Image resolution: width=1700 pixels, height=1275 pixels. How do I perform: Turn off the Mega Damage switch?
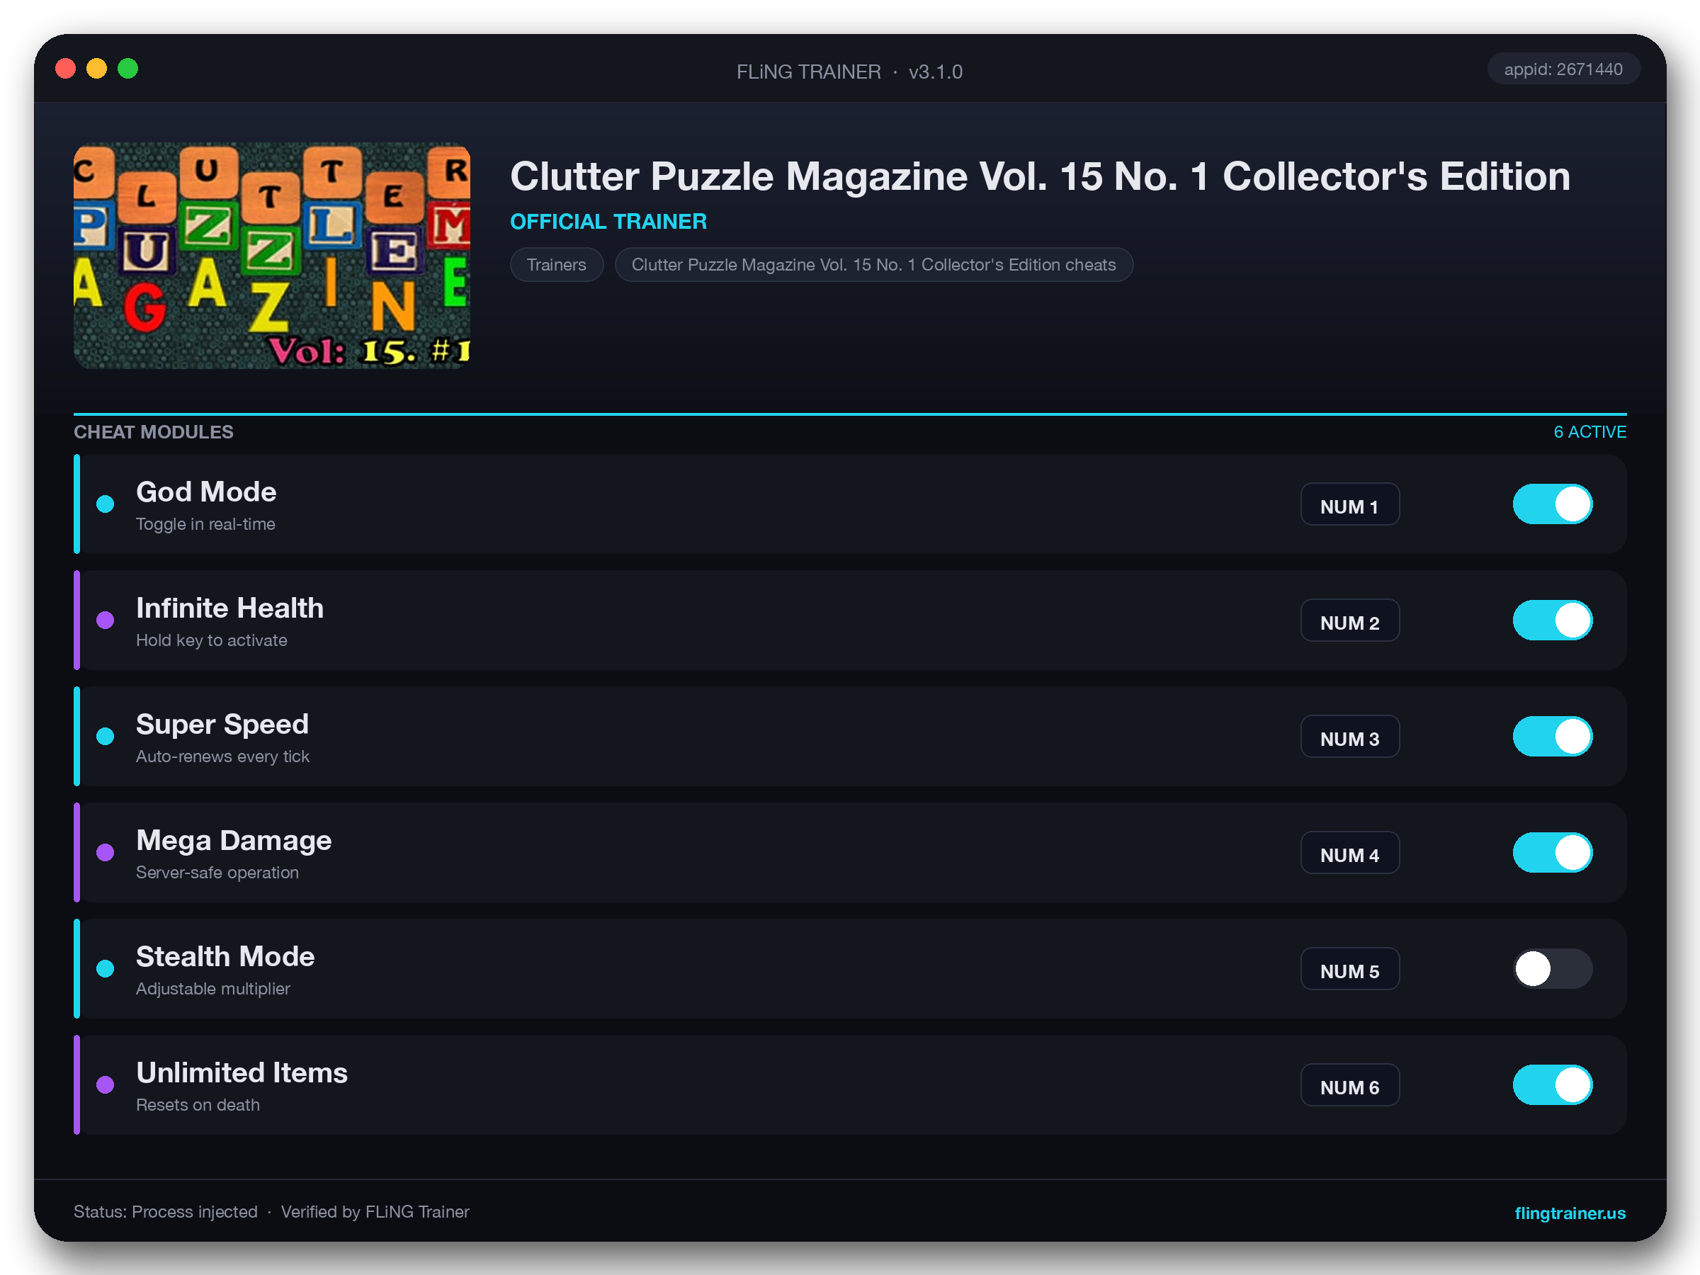[x=1552, y=852]
